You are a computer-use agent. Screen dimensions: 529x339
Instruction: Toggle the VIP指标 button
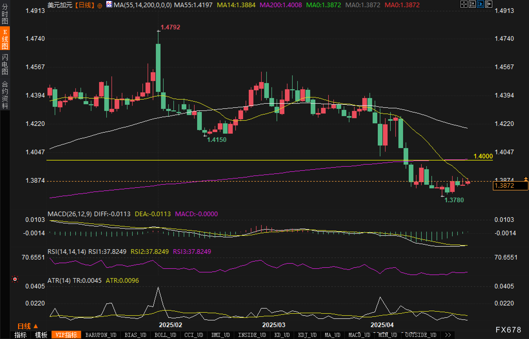pos(66,335)
